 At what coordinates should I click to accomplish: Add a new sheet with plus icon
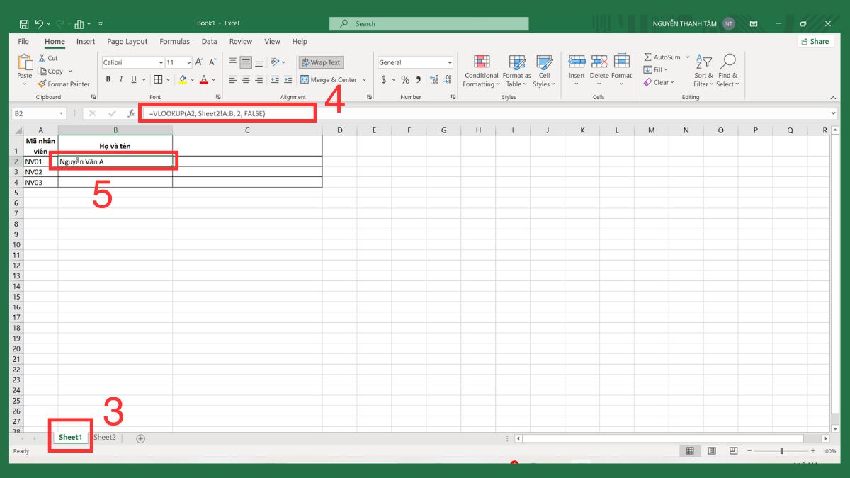point(140,438)
